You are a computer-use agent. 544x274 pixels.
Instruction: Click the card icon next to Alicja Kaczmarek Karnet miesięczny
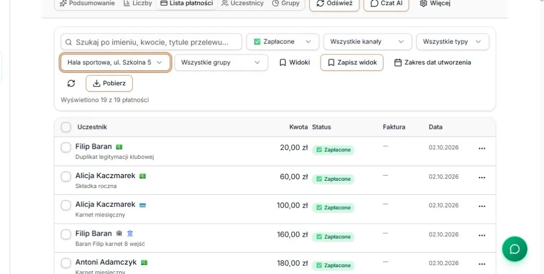click(143, 205)
